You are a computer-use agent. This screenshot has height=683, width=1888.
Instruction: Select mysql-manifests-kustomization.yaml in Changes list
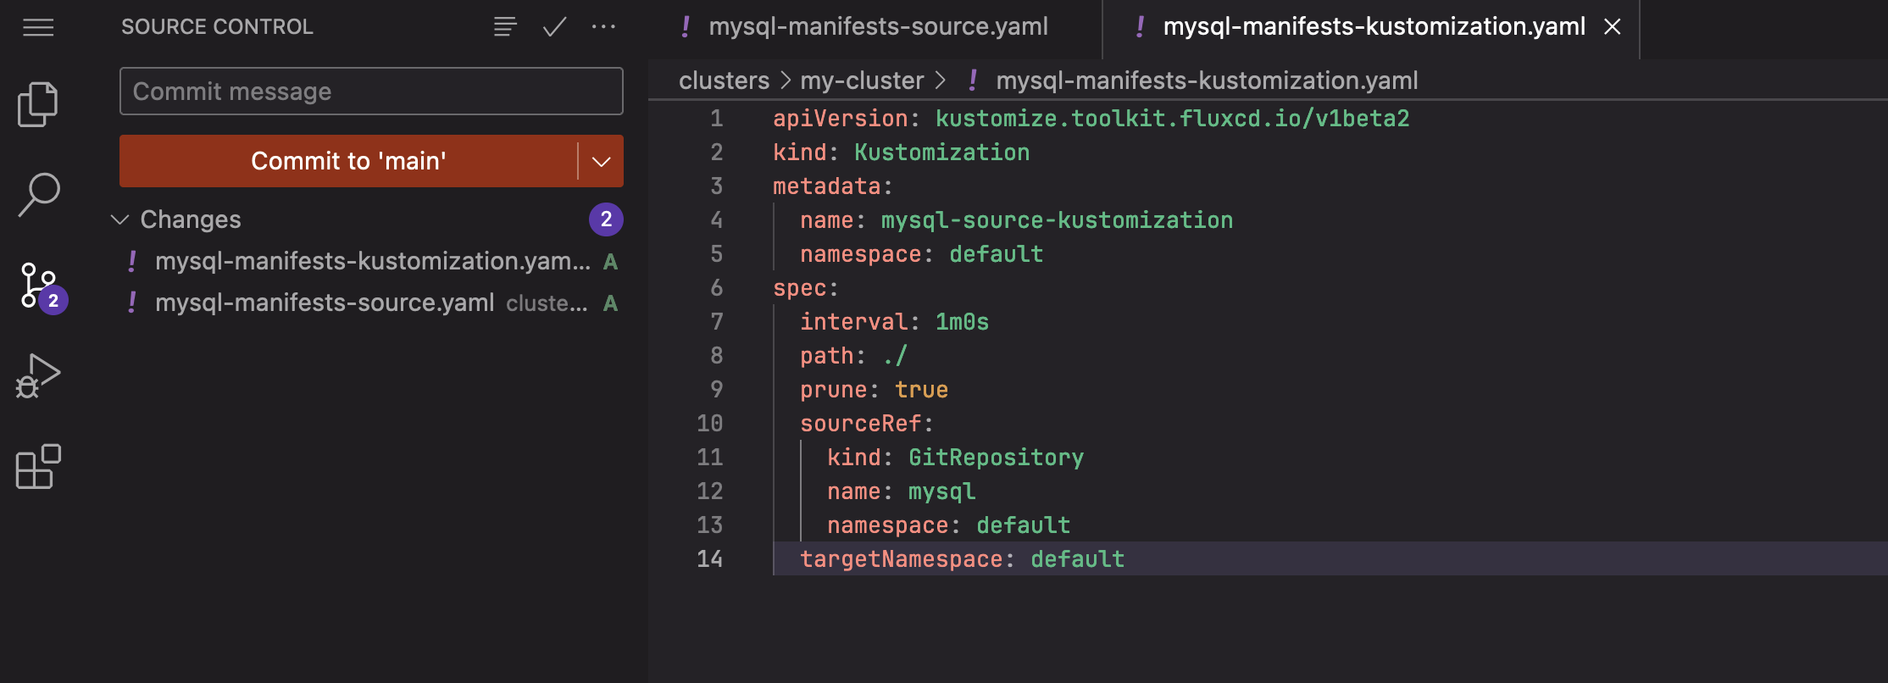tap(371, 261)
